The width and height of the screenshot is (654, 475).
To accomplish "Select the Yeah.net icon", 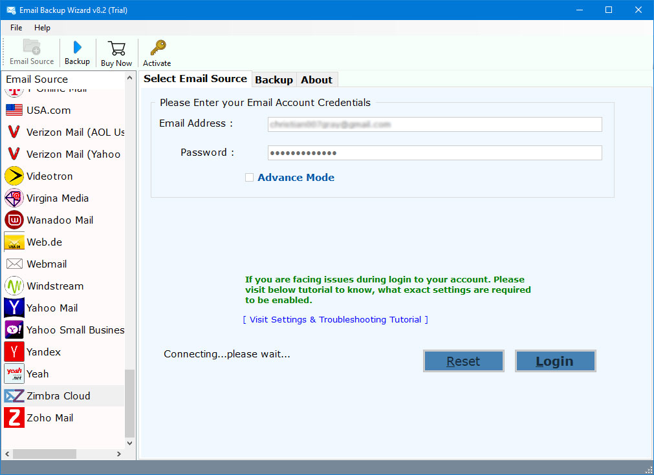I will [14, 374].
